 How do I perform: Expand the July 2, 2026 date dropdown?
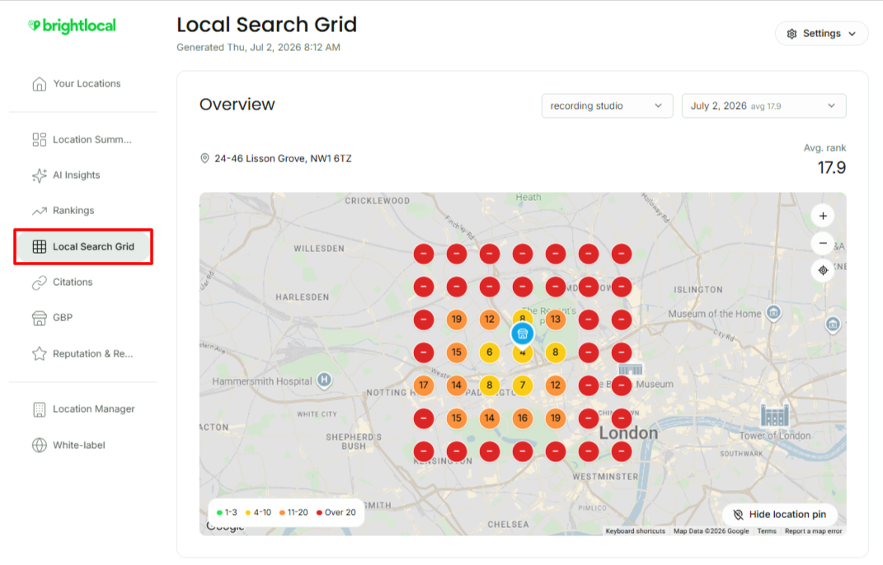point(763,105)
